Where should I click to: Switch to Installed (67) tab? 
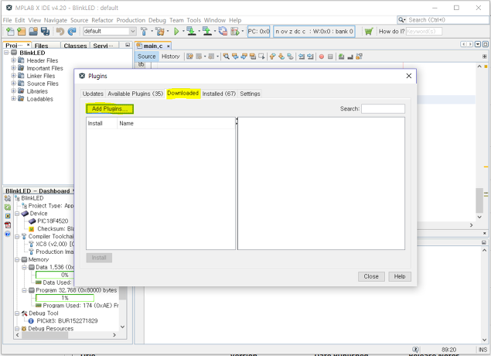pos(219,94)
